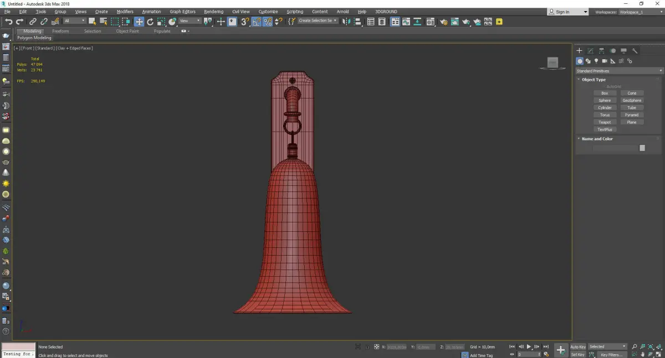Switch to the Modify panel tab
Screen dimensions: 665x358
pyautogui.click(x=590, y=50)
